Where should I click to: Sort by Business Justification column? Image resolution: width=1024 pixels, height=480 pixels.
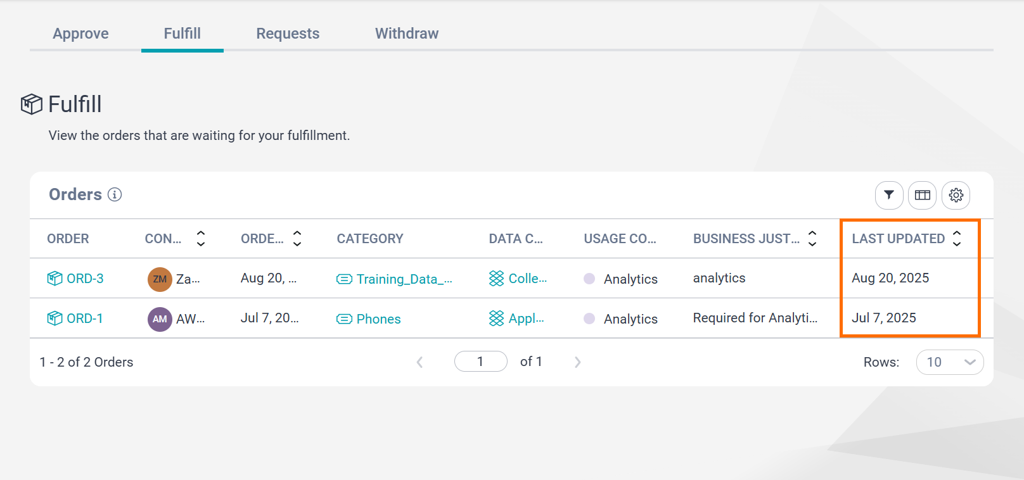812,239
